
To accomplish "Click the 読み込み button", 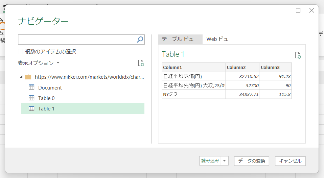I will pyautogui.click(x=210, y=161).
